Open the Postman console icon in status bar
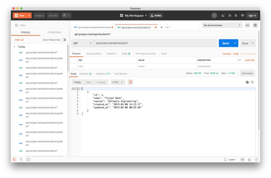This screenshot has width=271, height=178. coord(28,159)
